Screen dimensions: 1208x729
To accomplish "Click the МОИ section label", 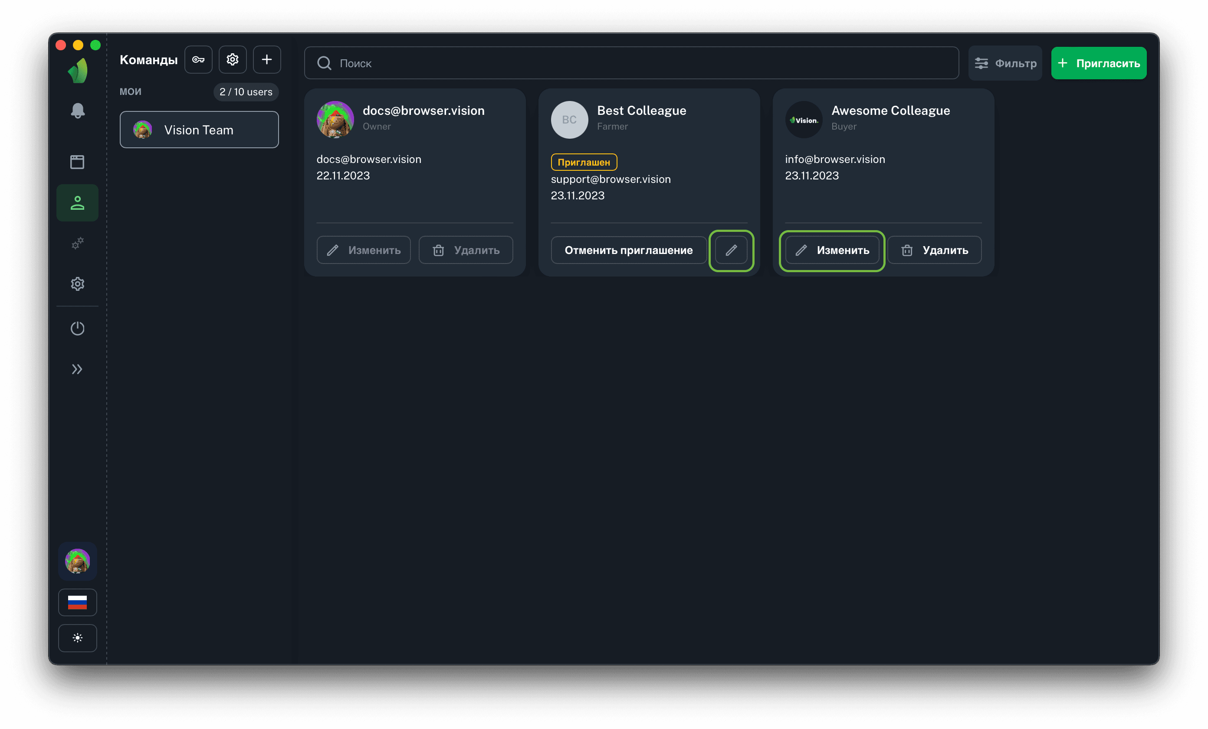I will point(131,92).
